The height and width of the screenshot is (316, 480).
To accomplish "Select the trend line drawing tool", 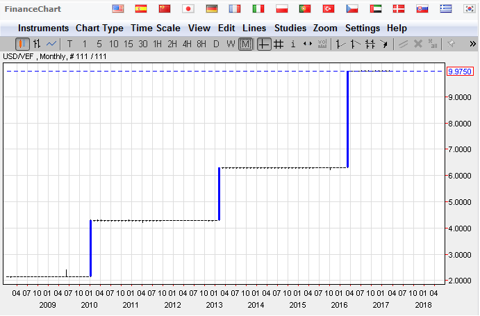I will 340,44.
